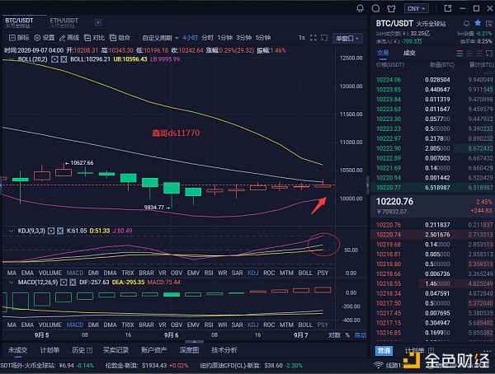
Task: Open the 未成交 open orders tab
Action: tap(17, 350)
